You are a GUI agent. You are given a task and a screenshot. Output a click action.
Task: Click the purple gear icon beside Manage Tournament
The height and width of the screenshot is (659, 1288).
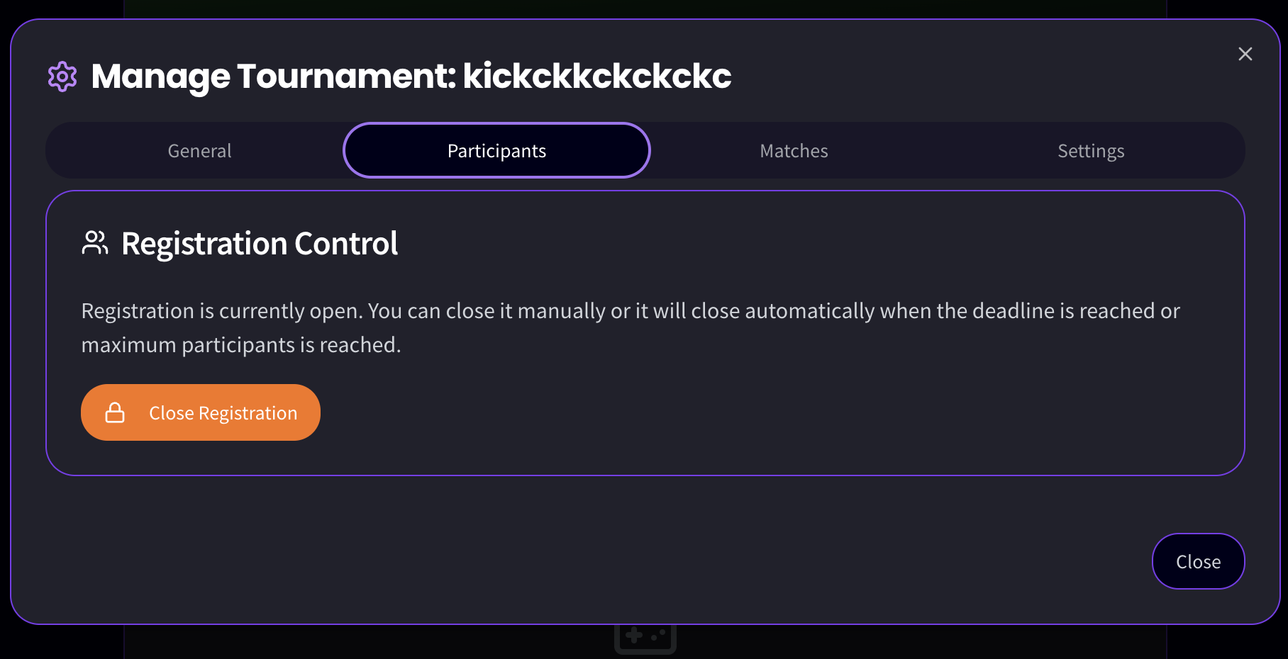pyautogui.click(x=62, y=77)
